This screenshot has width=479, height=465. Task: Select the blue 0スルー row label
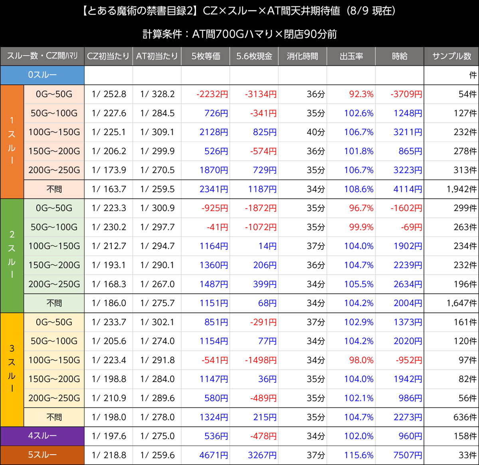[x=42, y=75]
